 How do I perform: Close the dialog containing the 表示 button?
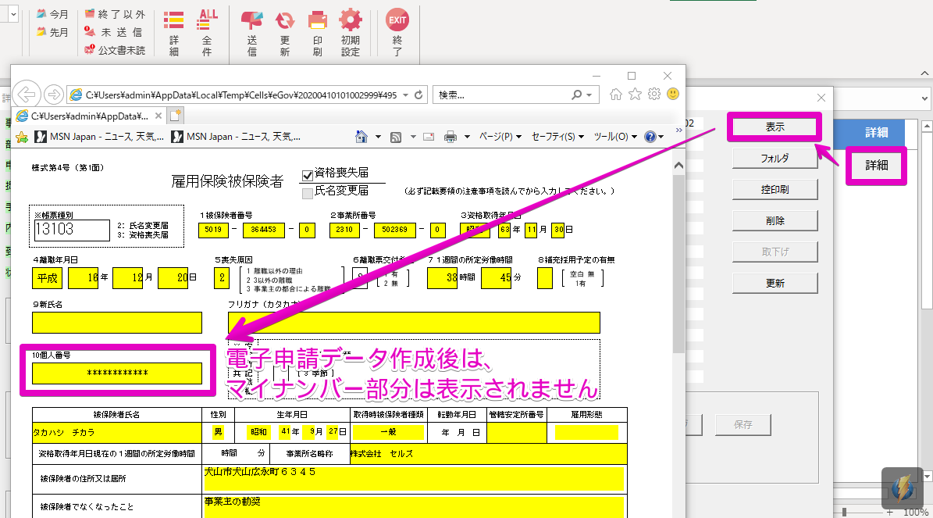click(x=821, y=98)
